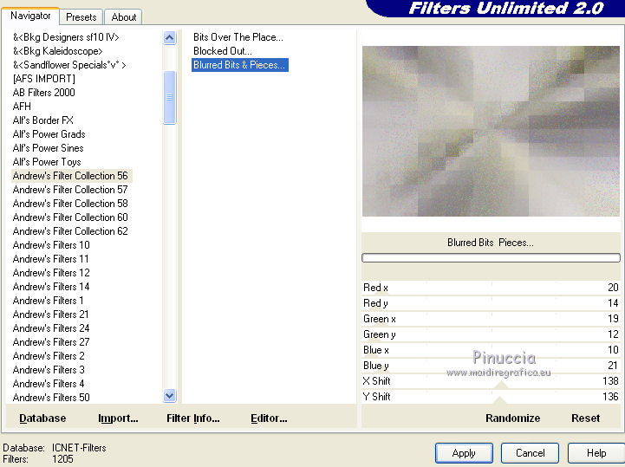Open the Database button

tap(42, 418)
